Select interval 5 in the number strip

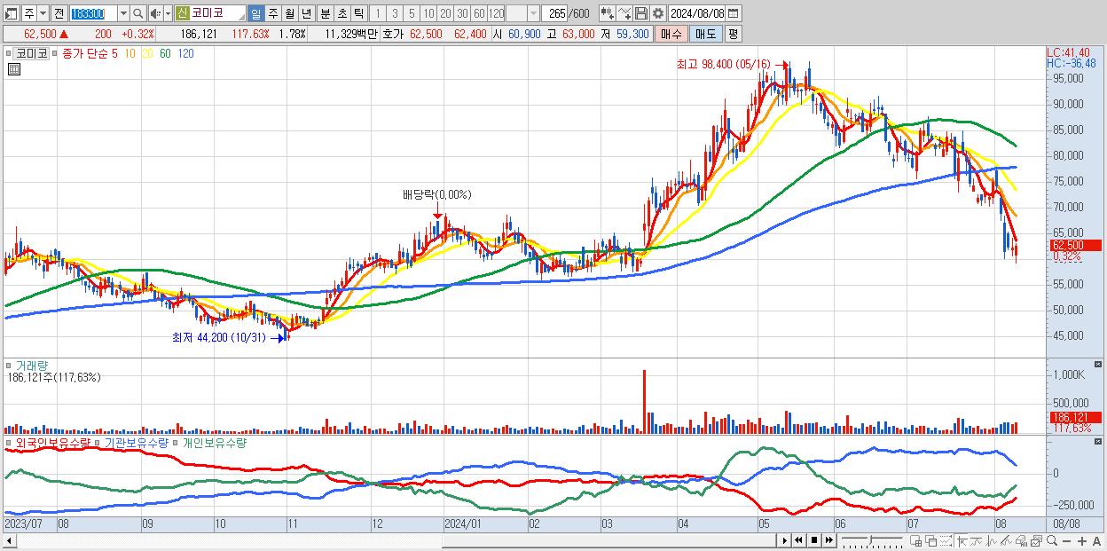tap(412, 13)
